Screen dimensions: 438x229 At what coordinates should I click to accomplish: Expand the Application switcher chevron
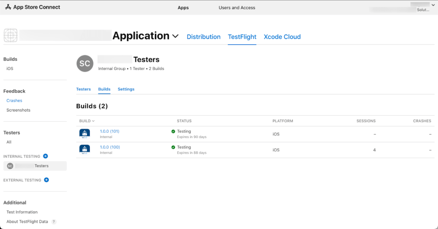click(x=175, y=36)
